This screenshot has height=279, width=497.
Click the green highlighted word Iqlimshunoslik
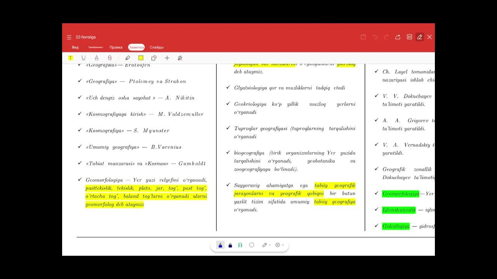coord(399,210)
